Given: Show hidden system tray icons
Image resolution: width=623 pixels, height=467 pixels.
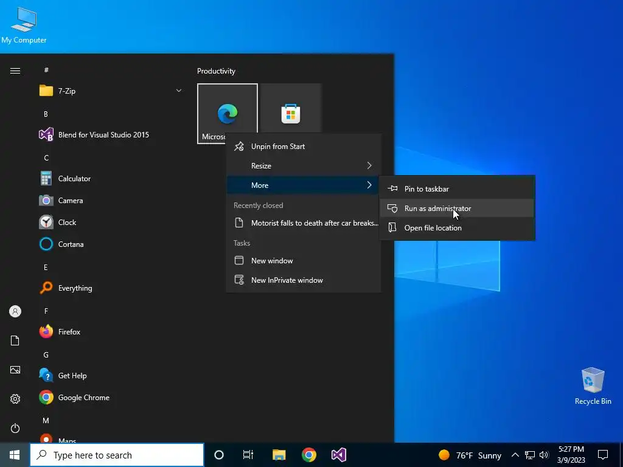Looking at the screenshot, I should pyautogui.click(x=515, y=455).
